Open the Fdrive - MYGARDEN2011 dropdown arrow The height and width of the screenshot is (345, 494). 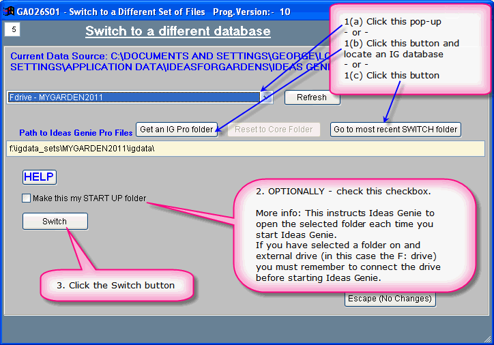[x=266, y=97]
